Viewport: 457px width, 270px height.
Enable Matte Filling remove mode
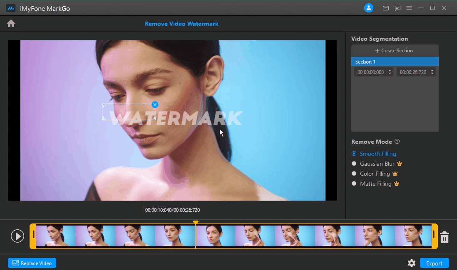pyautogui.click(x=354, y=184)
